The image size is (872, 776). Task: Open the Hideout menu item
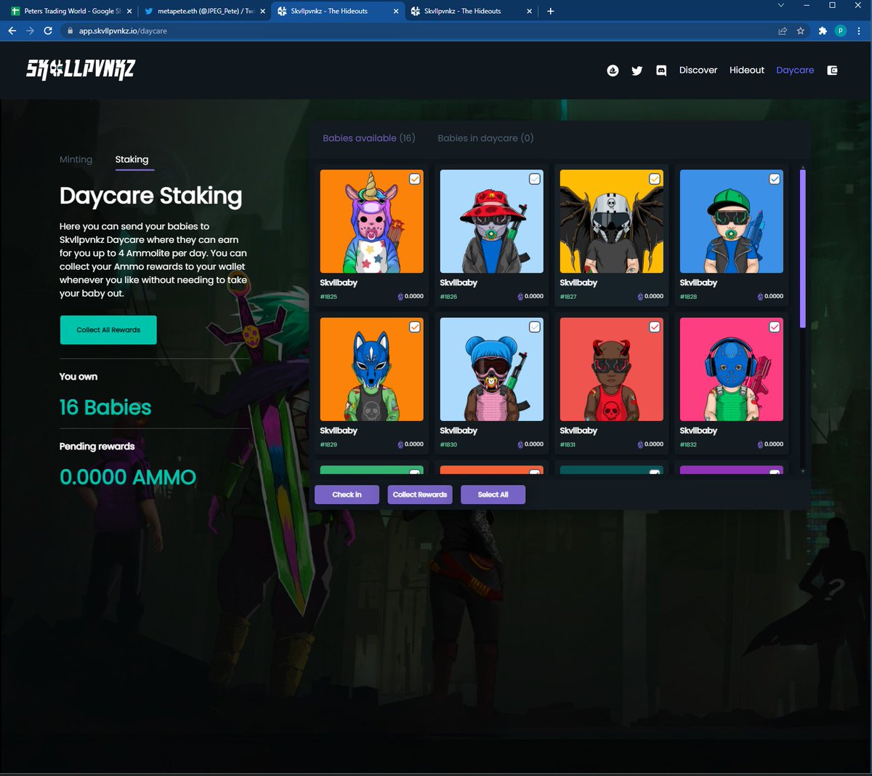point(747,71)
